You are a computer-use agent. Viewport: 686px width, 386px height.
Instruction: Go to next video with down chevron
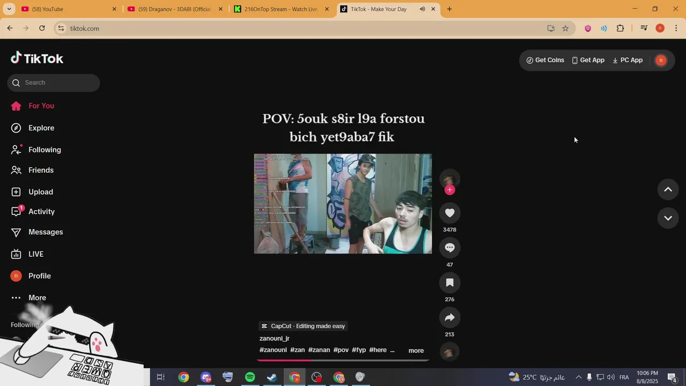coord(668,218)
